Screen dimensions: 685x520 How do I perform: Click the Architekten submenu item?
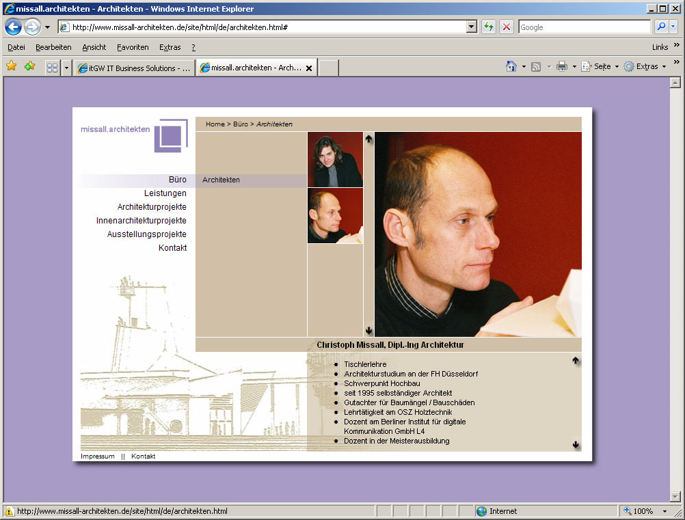point(221,180)
